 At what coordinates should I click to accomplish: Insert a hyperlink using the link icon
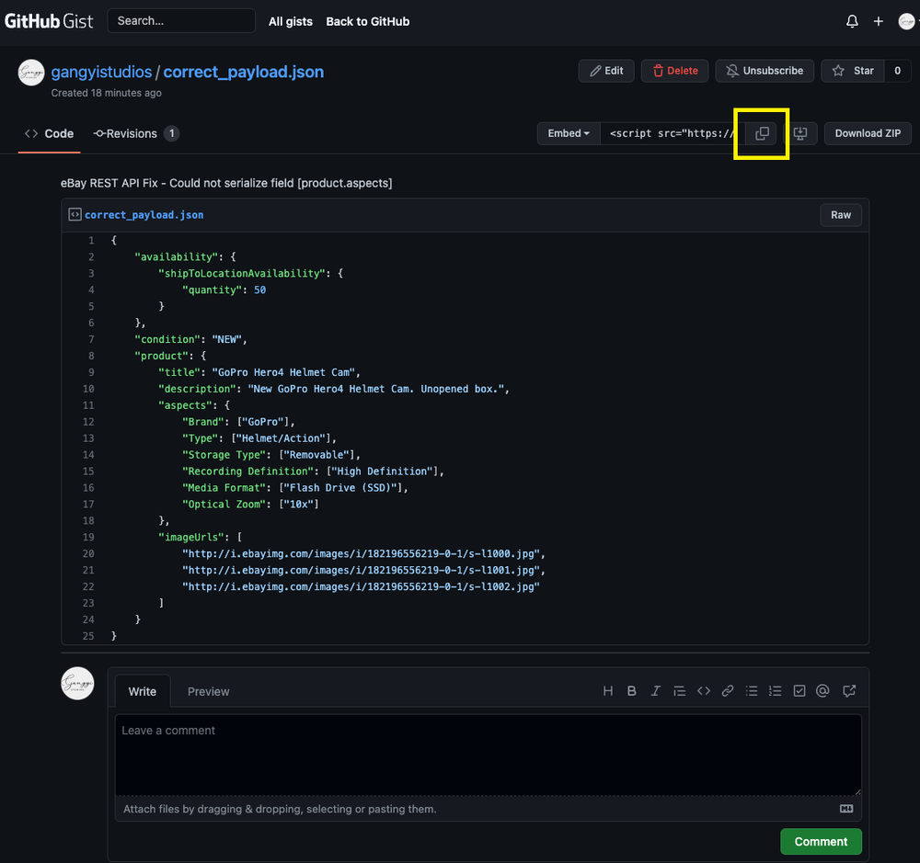tap(727, 690)
